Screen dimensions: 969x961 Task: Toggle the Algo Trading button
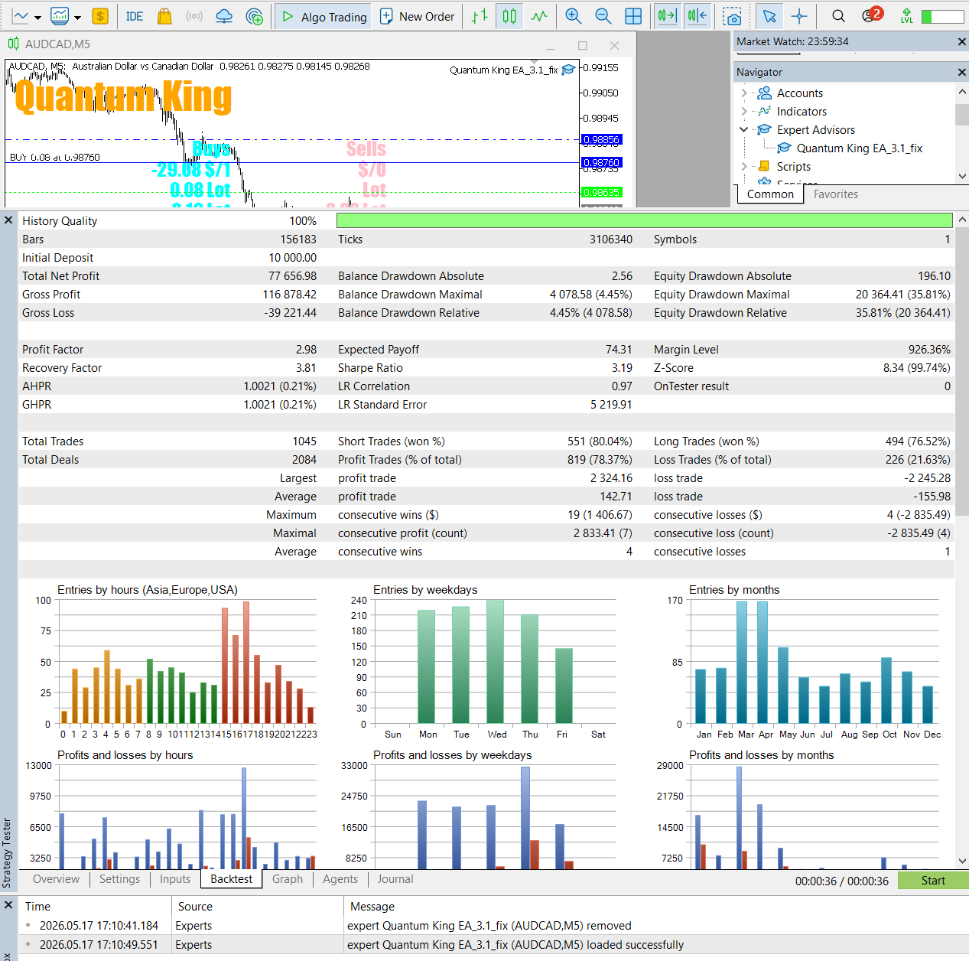click(324, 16)
